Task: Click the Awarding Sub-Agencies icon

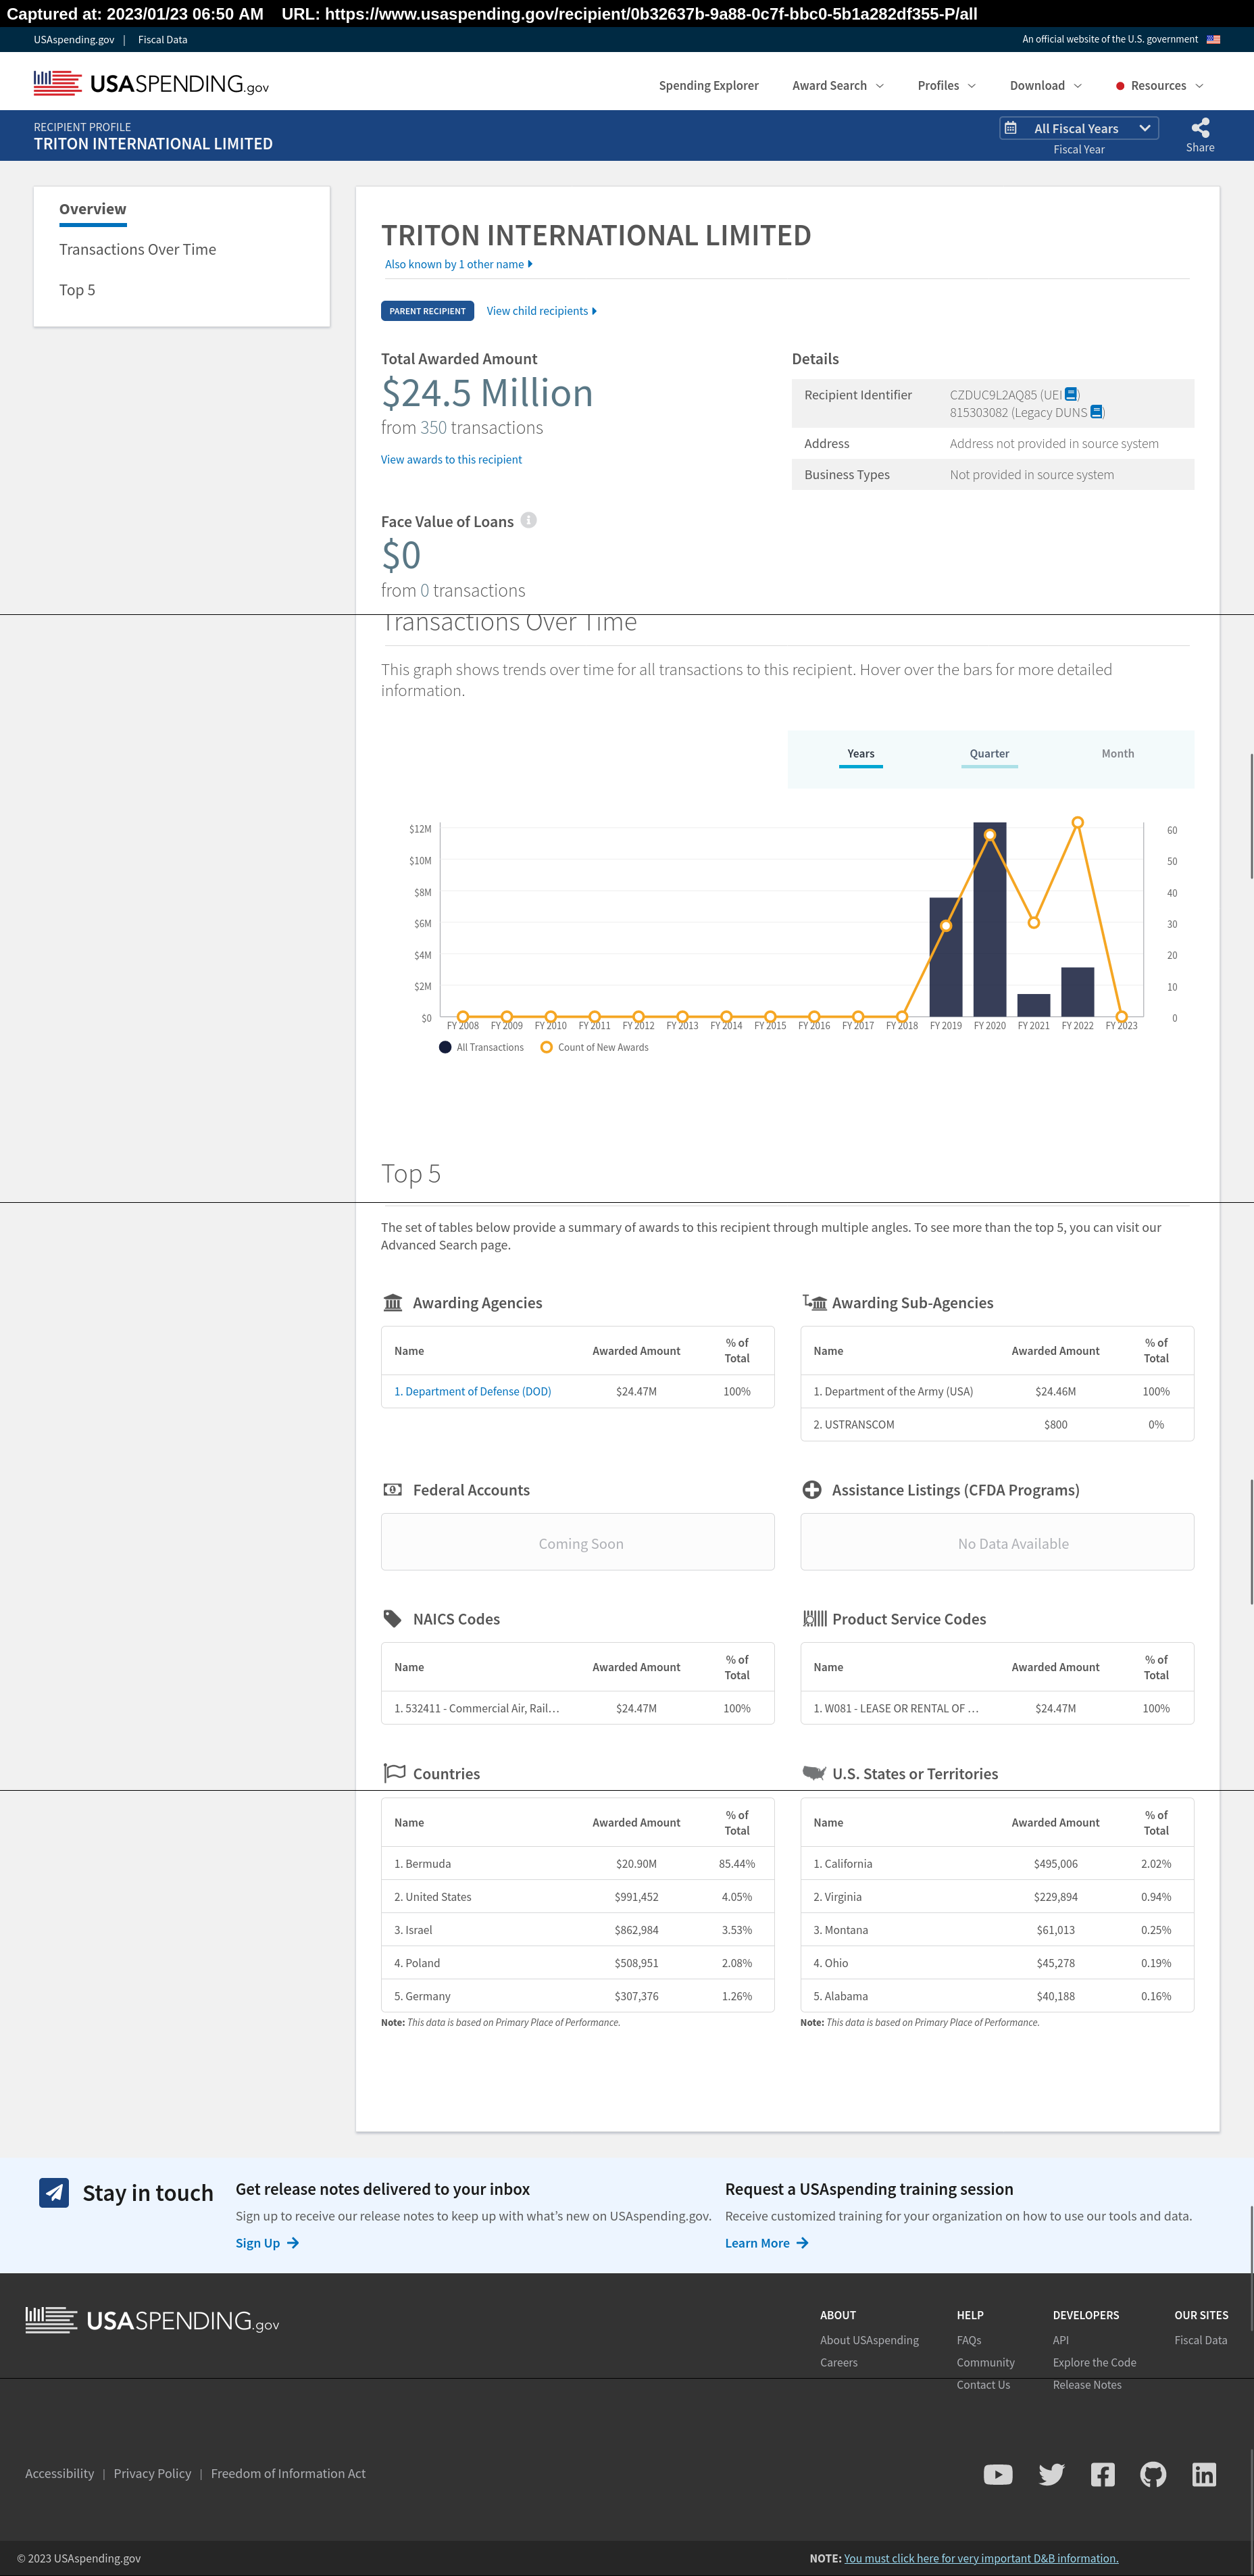Action: click(x=814, y=1302)
